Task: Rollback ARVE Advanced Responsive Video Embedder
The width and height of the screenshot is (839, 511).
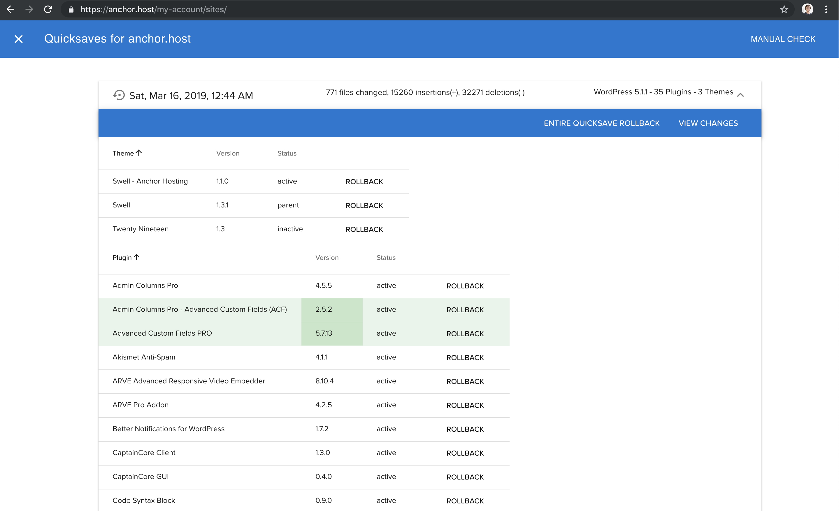Action: 465,381
